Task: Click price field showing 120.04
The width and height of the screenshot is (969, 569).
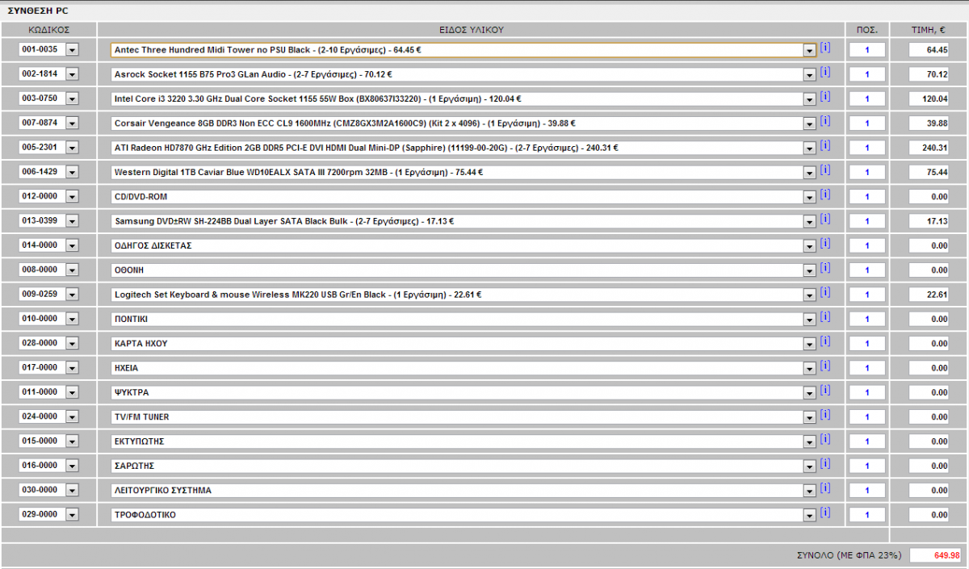Action: pos(929,99)
